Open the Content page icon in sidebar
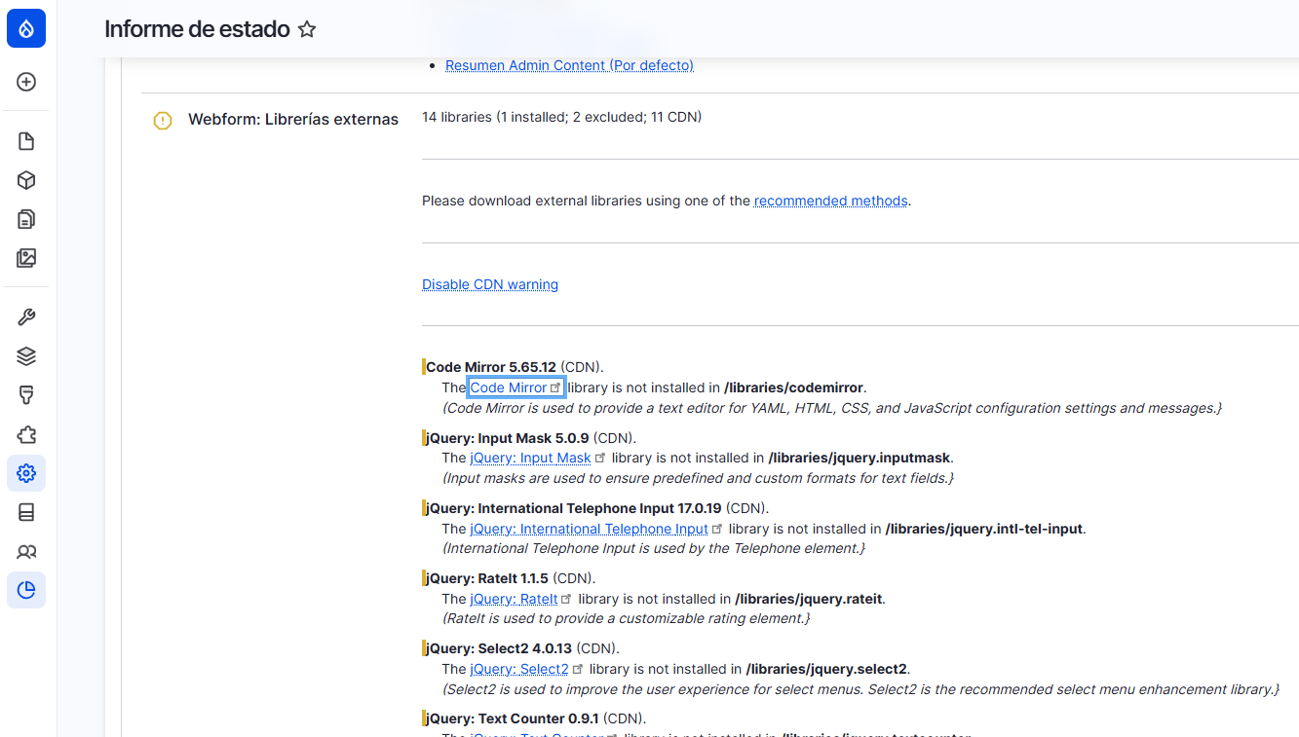This screenshot has height=737, width=1299. click(26, 141)
